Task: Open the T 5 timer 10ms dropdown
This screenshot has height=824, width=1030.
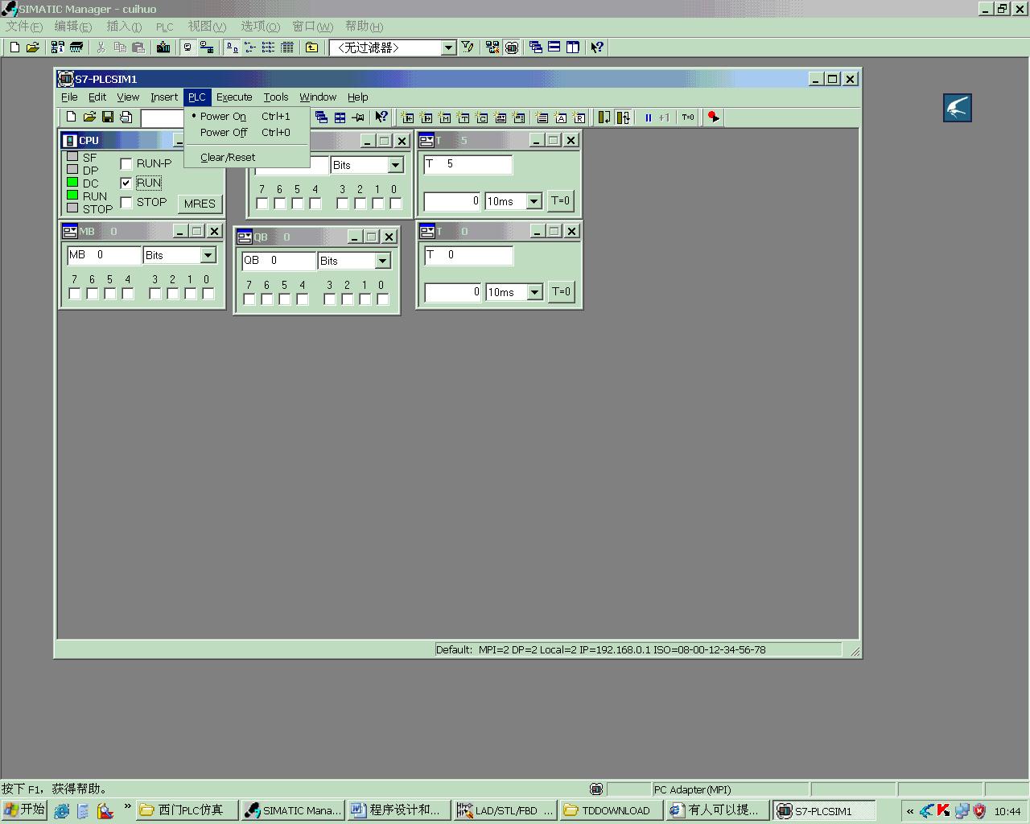Action: [x=534, y=201]
